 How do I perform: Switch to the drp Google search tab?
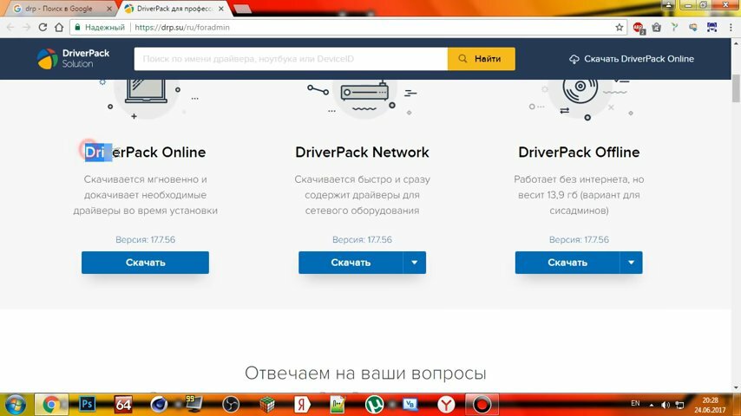57,9
